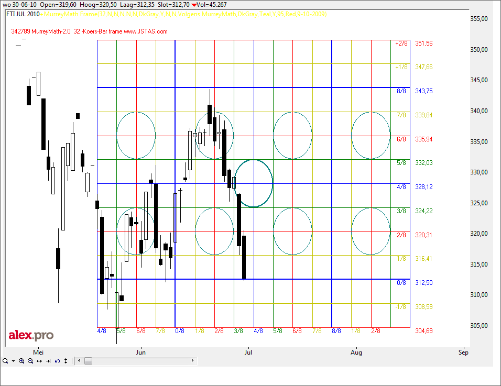Image resolution: width=501 pixels, height=386 pixels.
Task: Click the vertical scale arrows icon
Action: pyautogui.click(x=66, y=361)
